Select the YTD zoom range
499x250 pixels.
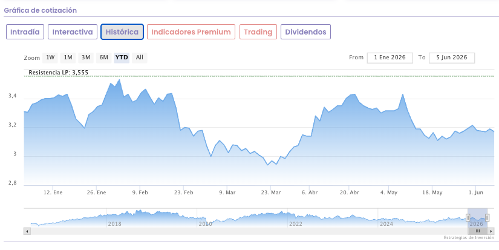122,58
